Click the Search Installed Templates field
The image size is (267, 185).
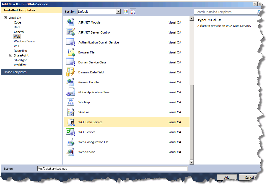225,12
